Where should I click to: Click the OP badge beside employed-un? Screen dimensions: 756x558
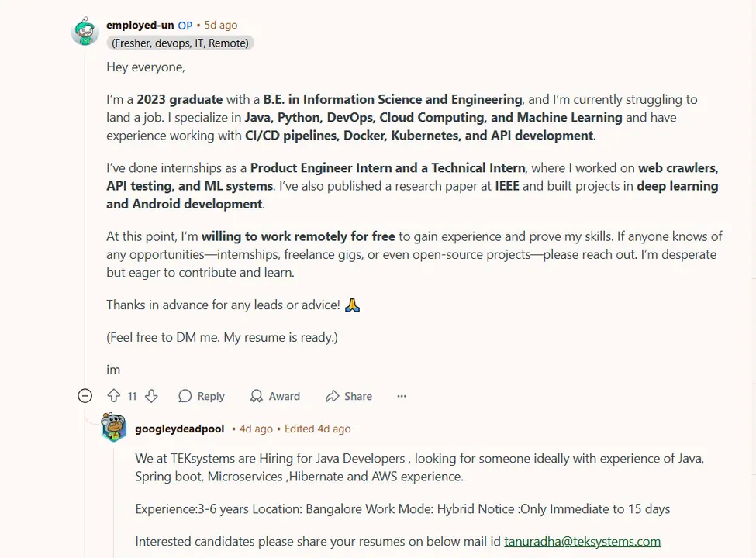coord(185,25)
